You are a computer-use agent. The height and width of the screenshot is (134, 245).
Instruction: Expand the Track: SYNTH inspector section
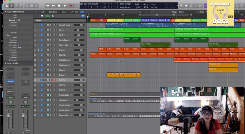(5, 63)
